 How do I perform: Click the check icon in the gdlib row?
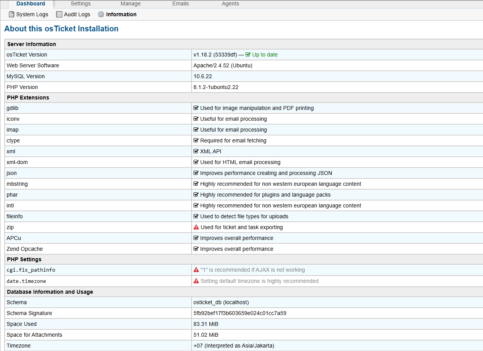[x=196, y=108]
